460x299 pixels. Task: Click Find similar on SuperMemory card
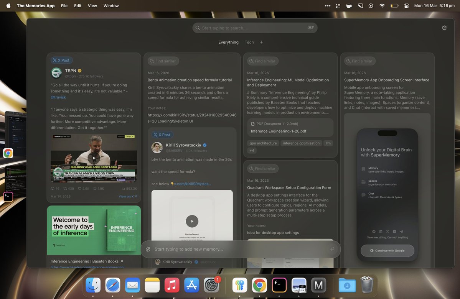coord(359,61)
